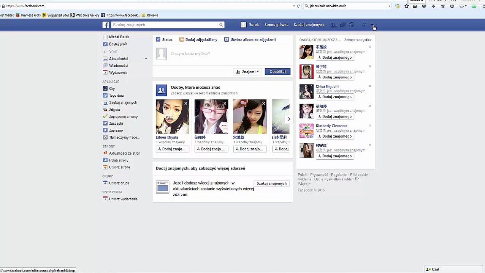Open browser downloads arrow icon
The image size is (485, 273).
(x=434, y=6)
